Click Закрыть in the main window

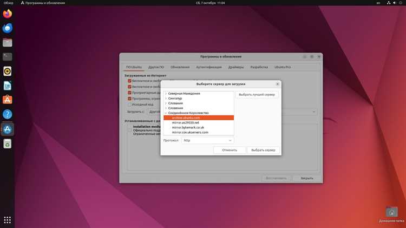(307, 178)
